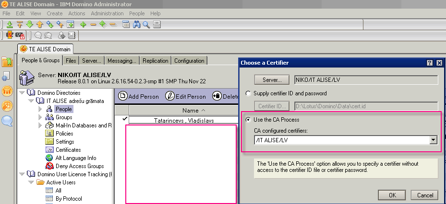Switch to the Server... tab

(92, 61)
